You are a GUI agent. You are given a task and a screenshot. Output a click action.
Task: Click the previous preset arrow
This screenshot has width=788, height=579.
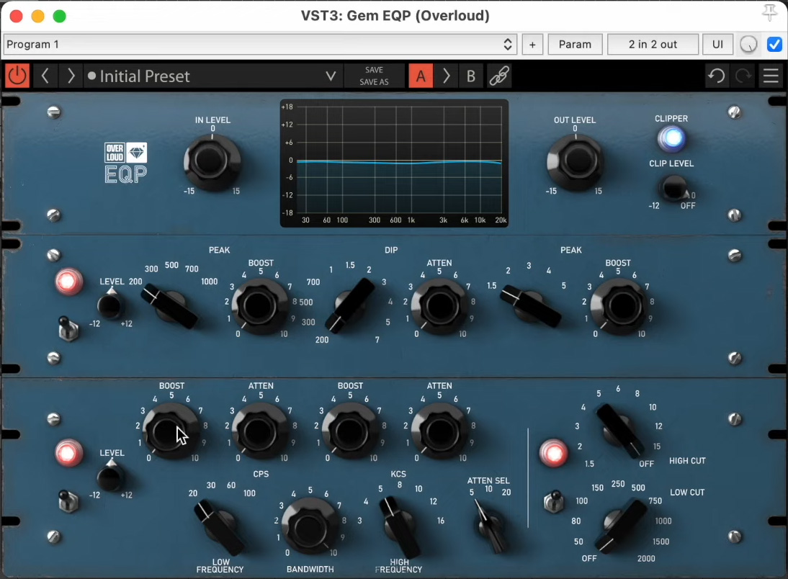pos(45,76)
